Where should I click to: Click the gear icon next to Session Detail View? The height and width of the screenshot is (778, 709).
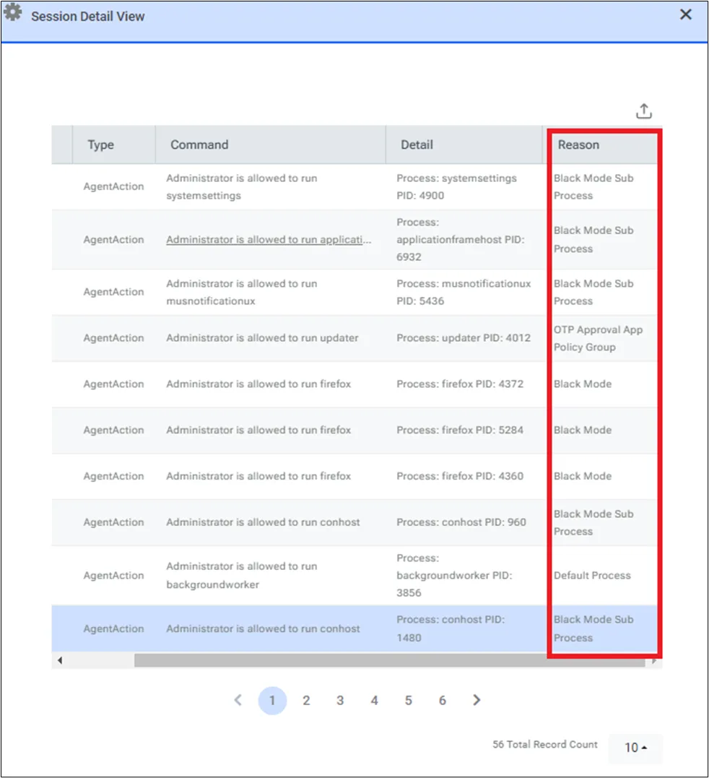tap(13, 12)
